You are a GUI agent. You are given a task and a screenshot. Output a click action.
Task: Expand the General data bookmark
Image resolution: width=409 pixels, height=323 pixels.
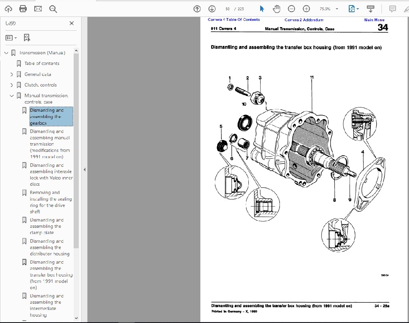point(11,74)
